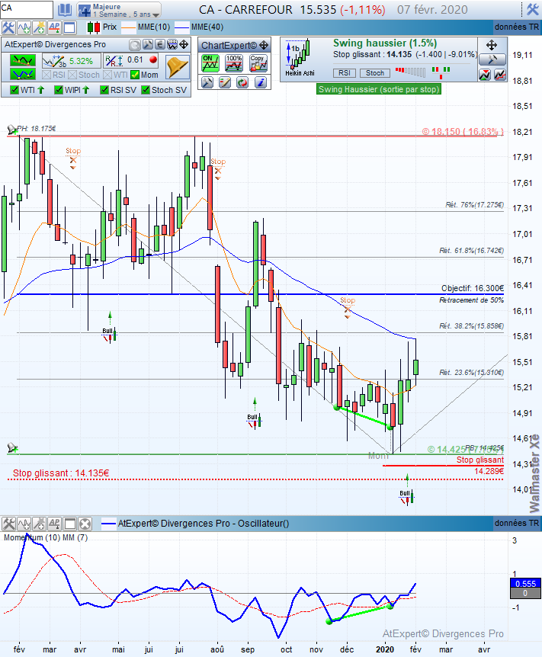Open the magic wand add-object tool in price toolbar
This screenshot has width=542, height=657.
39,27
